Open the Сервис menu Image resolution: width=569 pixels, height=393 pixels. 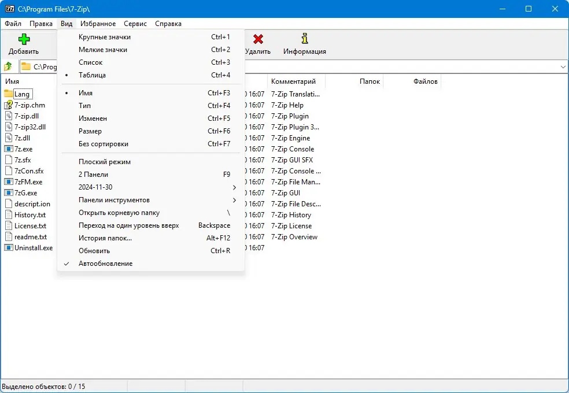(135, 24)
